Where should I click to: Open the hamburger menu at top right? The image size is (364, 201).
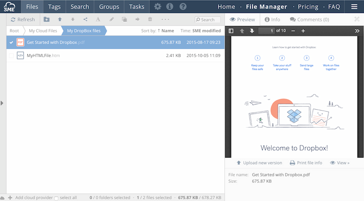(x=354, y=7)
